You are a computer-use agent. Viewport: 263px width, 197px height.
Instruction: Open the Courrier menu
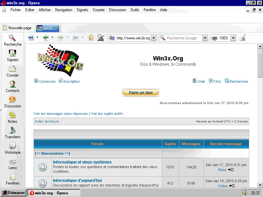pos(99,10)
